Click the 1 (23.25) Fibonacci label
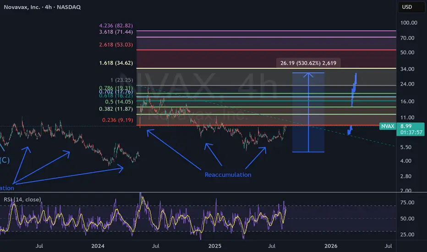Image resolution: width=427 pixels, height=252 pixels. [x=122, y=80]
